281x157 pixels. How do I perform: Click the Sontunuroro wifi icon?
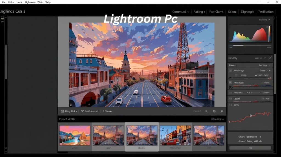point(82,111)
